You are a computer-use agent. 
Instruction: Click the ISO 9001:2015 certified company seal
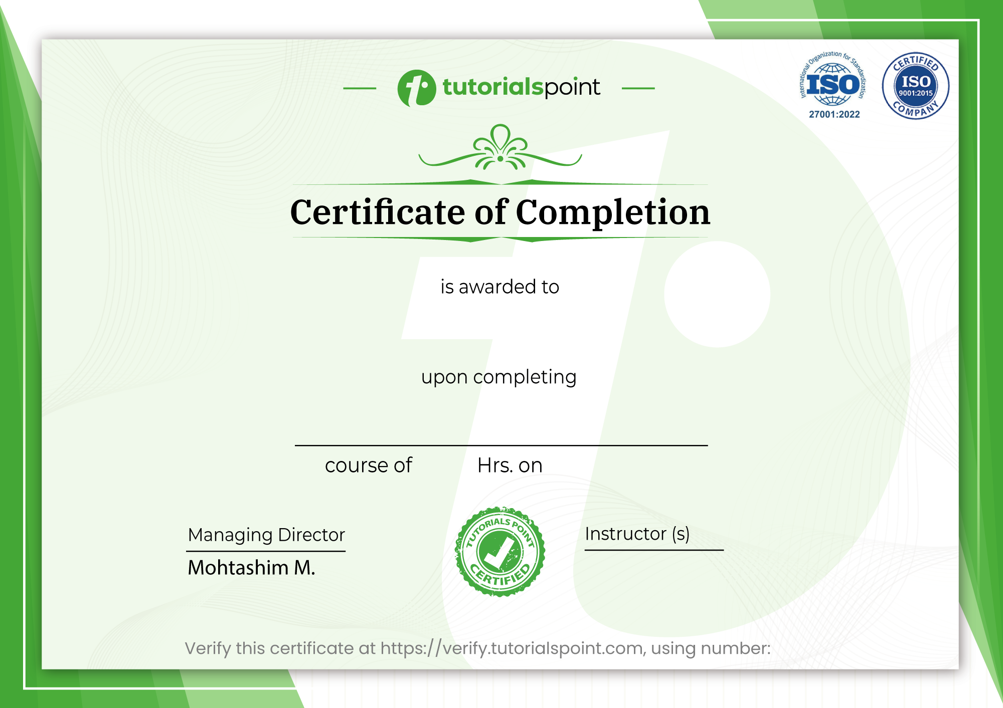tap(915, 86)
